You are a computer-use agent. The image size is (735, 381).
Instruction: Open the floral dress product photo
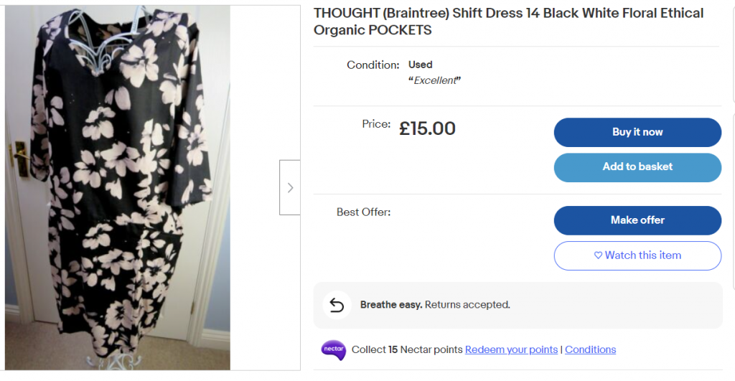118,188
